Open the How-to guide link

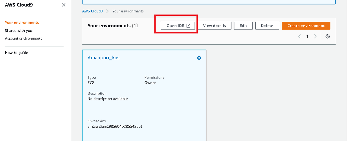click(x=17, y=53)
